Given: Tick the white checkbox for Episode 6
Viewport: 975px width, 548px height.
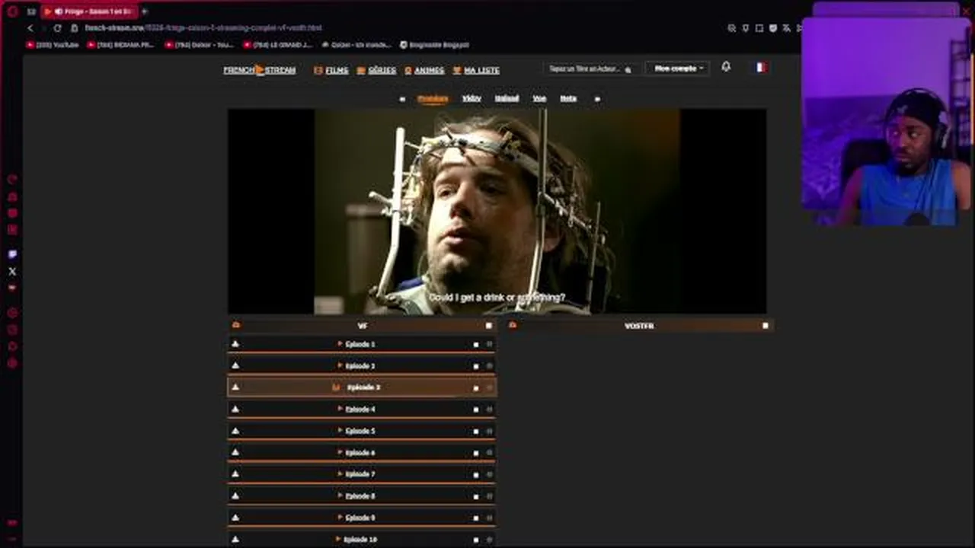Looking at the screenshot, I should (476, 453).
